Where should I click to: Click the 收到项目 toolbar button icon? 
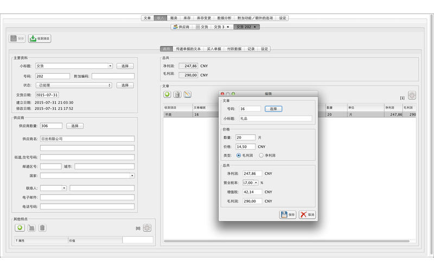(33, 38)
